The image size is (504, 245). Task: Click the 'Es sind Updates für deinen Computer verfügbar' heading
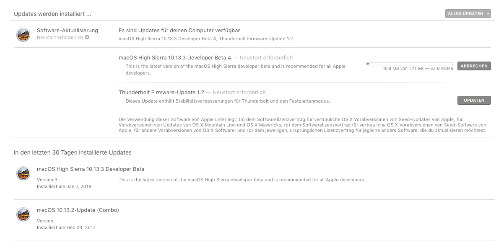(179, 31)
